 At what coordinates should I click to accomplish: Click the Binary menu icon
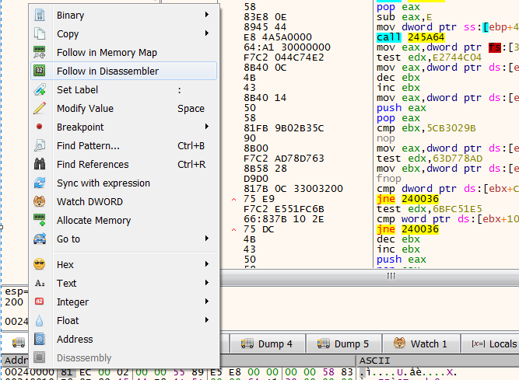(x=40, y=15)
